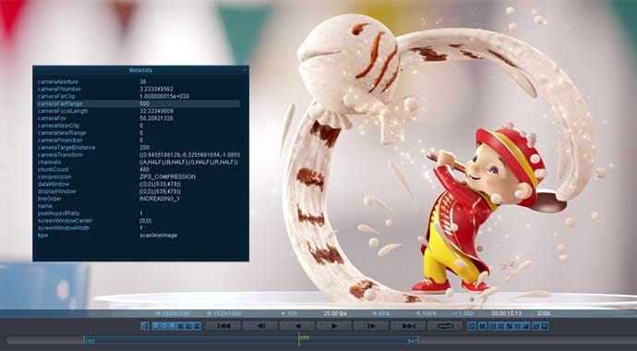637x351 pixels.
Task: Select the screenWindowCenter metadata row
Action: [x=138, y=221]
